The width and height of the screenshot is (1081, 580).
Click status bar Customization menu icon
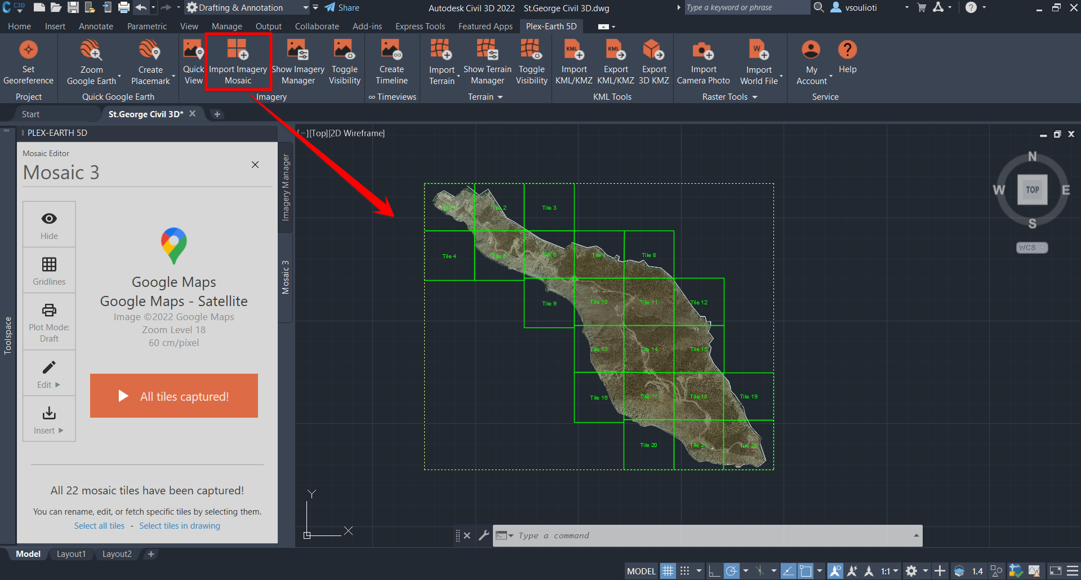(1073, 571)
